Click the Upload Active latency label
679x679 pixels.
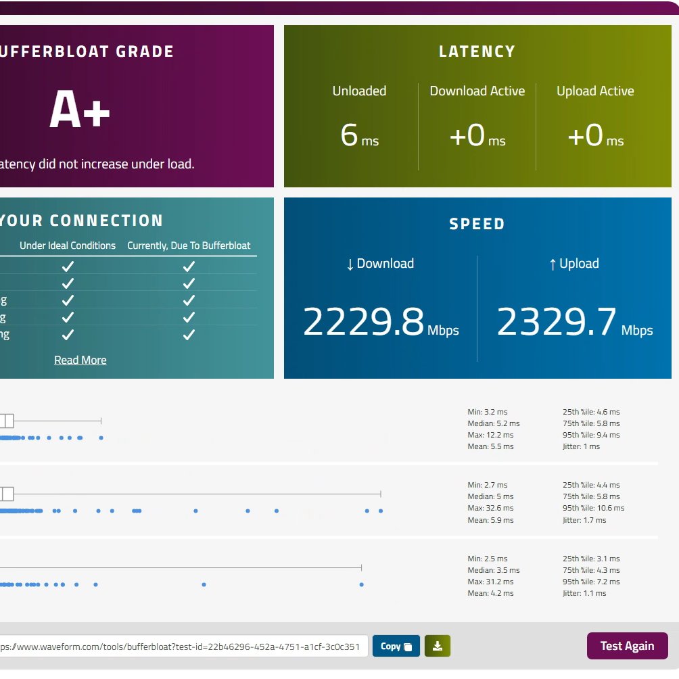[x=595, y=91]
